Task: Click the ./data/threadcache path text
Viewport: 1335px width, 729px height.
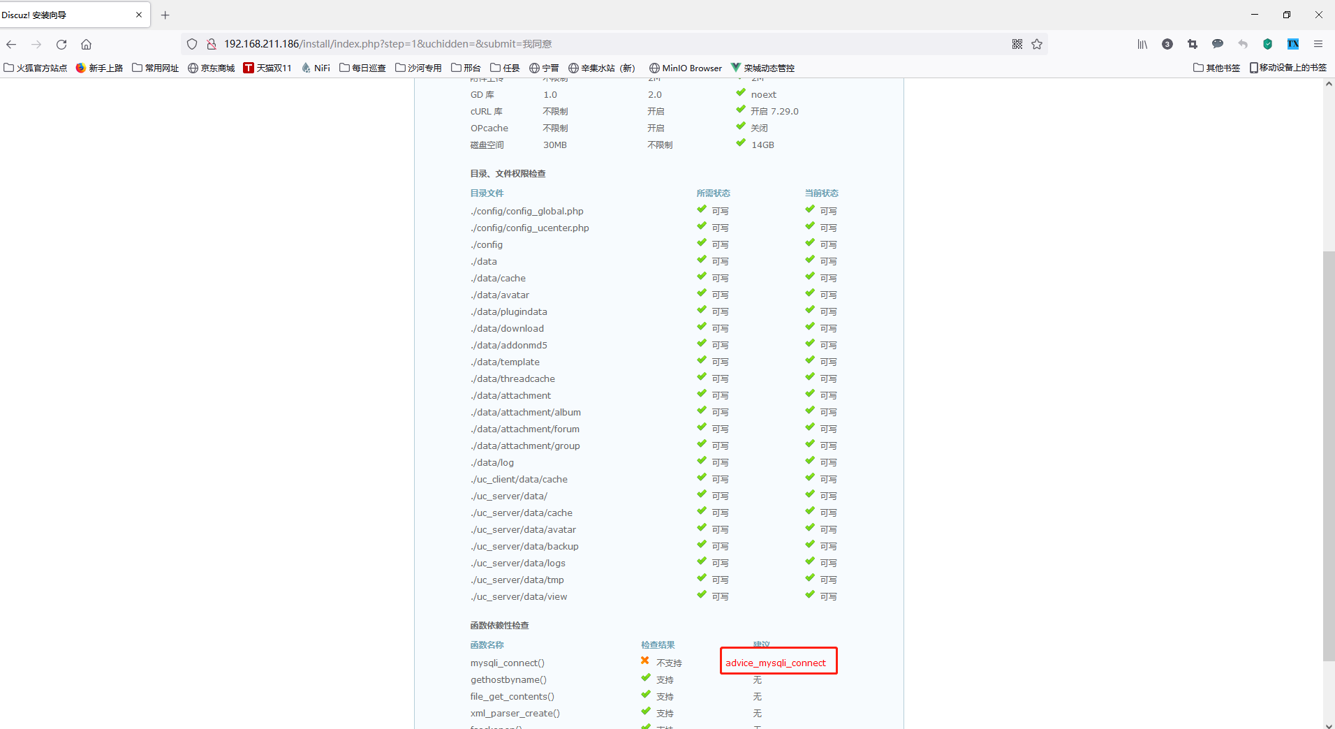Action: point(512,378)
